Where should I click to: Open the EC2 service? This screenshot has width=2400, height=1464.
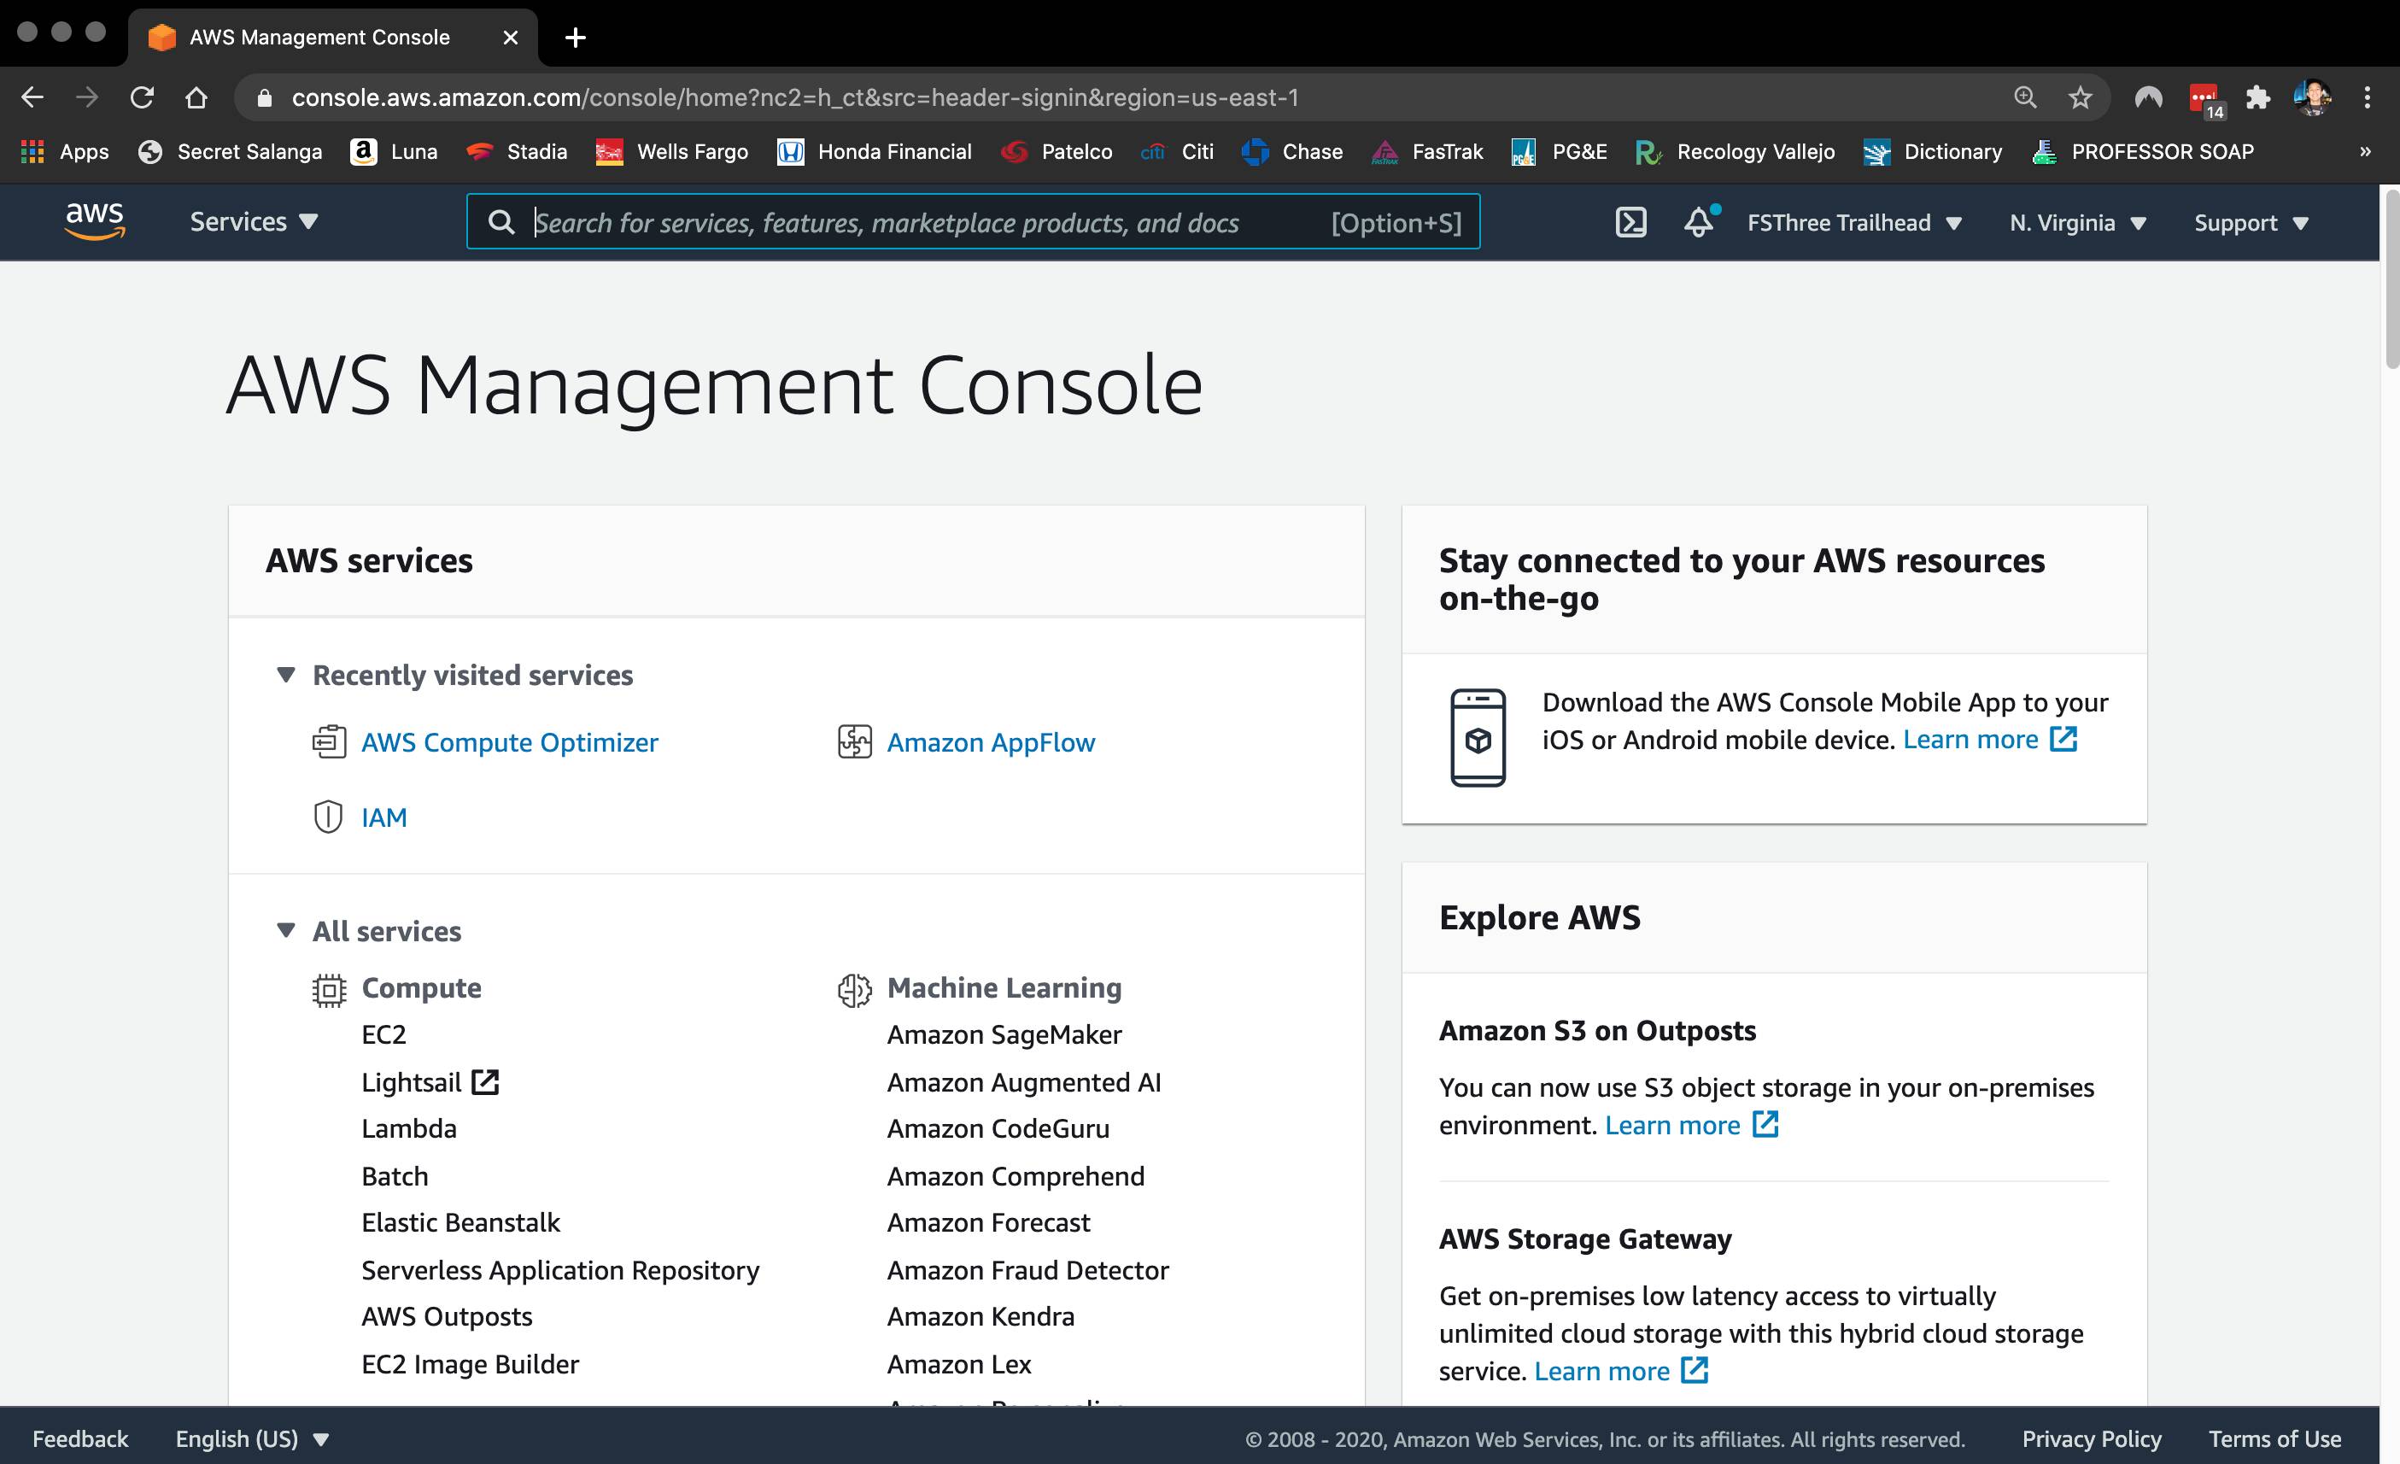(x=383, y=1034)
